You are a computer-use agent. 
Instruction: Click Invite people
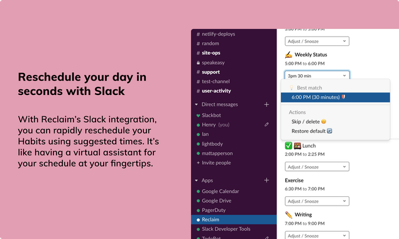tap(216, 162)
